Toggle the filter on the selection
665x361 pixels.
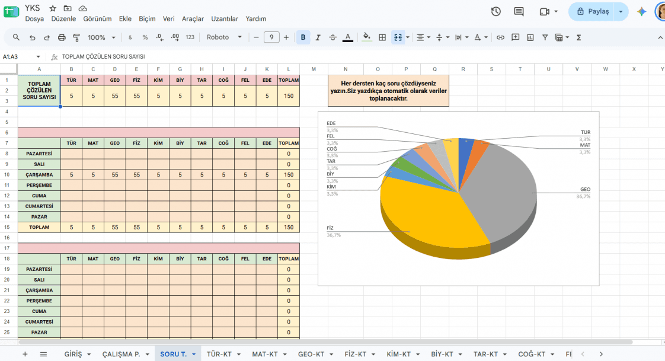coord(545,37)
